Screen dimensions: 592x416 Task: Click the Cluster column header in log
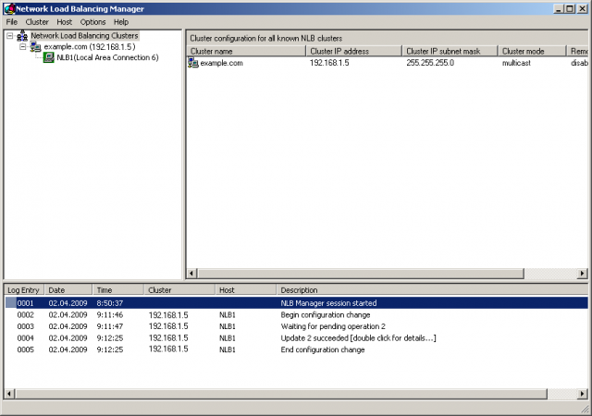point(179,290)
